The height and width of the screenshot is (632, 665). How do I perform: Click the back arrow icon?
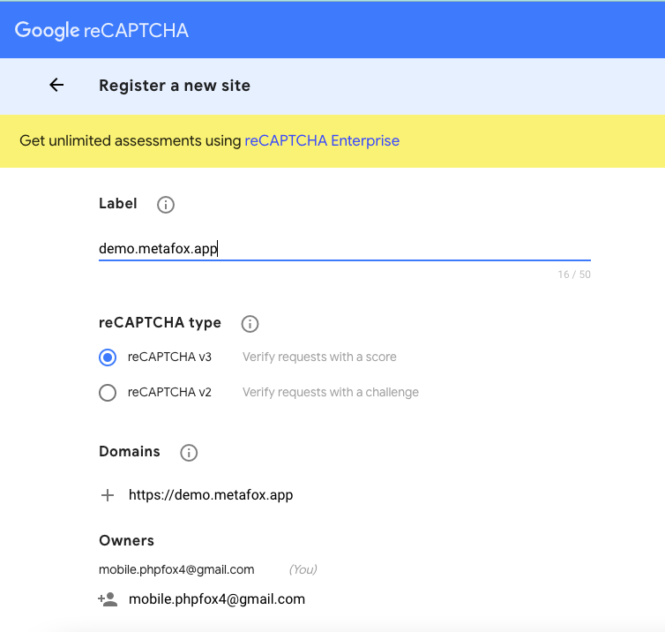click(x=56, y=86)
